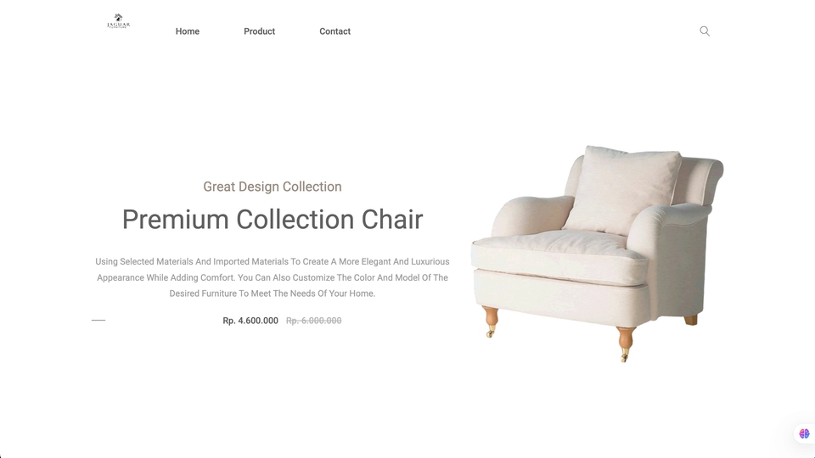Image resolution: width=815 pixels, height=458 pixels.
Task: Click the "Premium Collection Chair" heading
Action: (273, 219)
